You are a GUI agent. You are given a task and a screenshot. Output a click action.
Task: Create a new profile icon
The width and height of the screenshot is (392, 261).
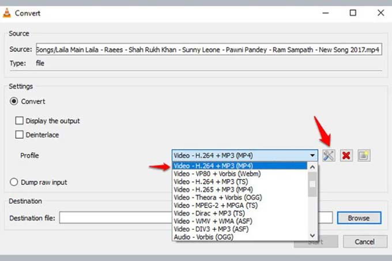[x=364, y=156]
